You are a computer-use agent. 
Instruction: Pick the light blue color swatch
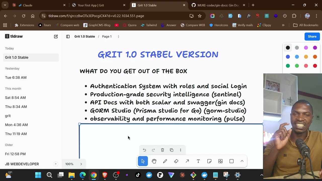coord(297,57)
